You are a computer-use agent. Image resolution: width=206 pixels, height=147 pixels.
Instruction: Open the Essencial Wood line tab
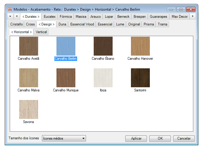click(82, 24)
